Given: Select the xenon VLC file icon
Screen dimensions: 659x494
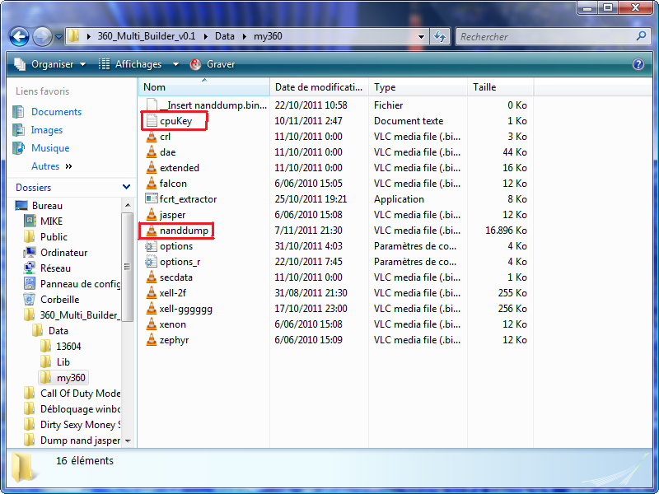Looking at the screenshot, I should point(152,324).
